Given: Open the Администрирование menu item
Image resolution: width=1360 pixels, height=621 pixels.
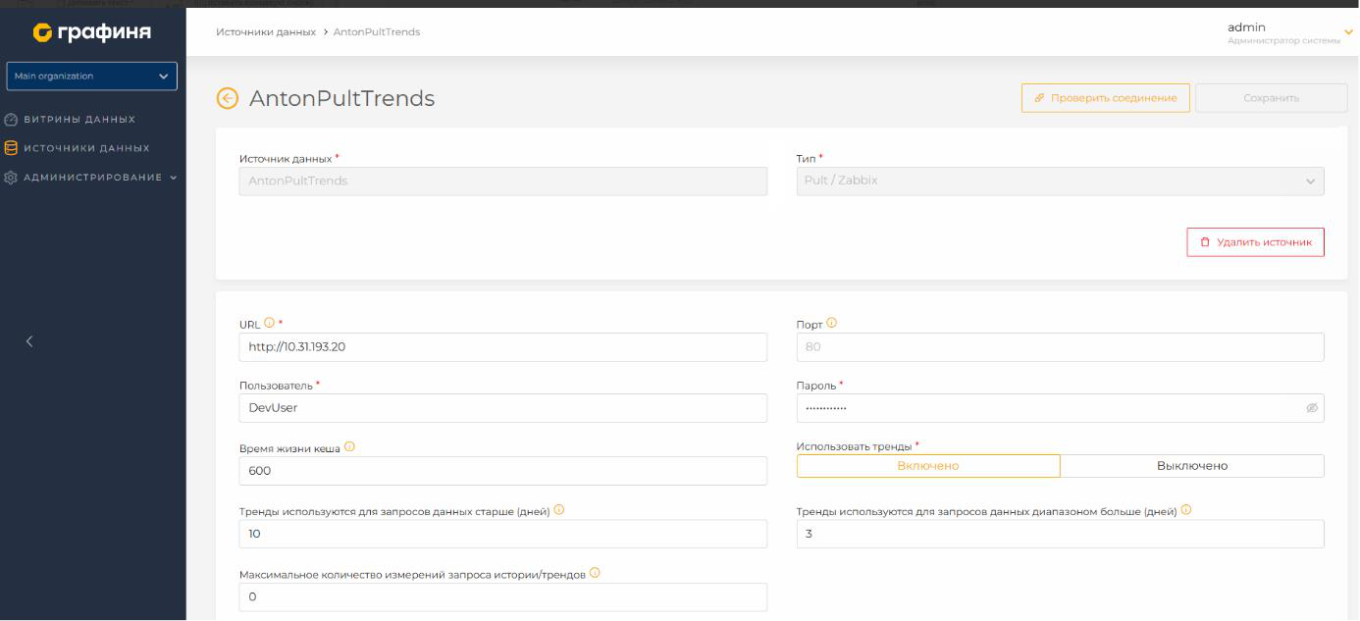Looking at the screenshot, I should pyautogui.click(x=92, y=178).
